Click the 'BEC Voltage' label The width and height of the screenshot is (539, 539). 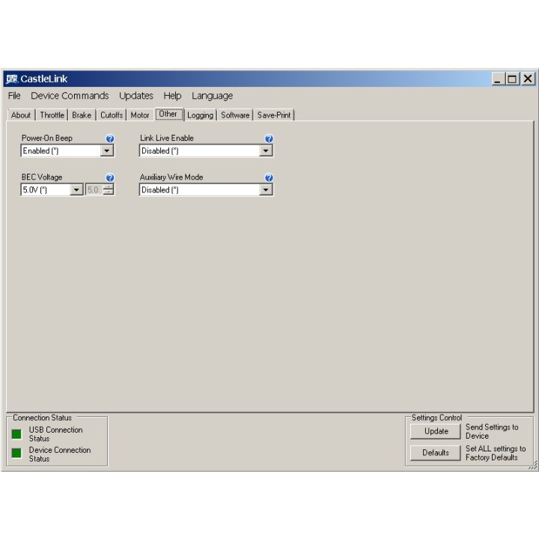pos(42,177)
